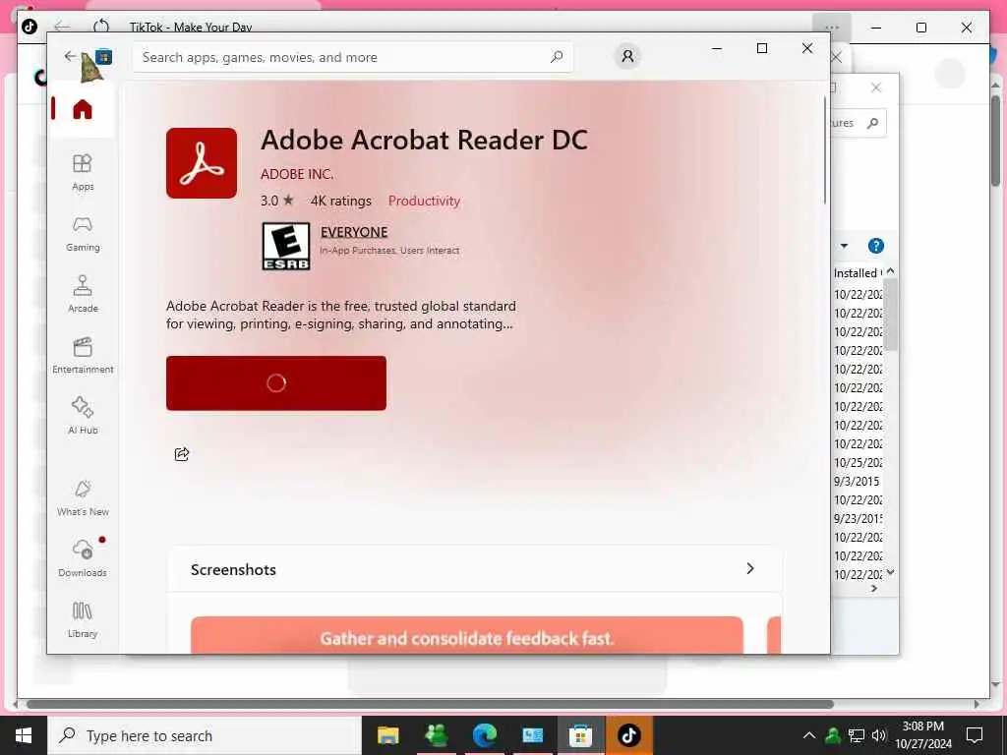Click the share icon below install button
This screenshot has height=755, width=1007.
click(182, 454)
